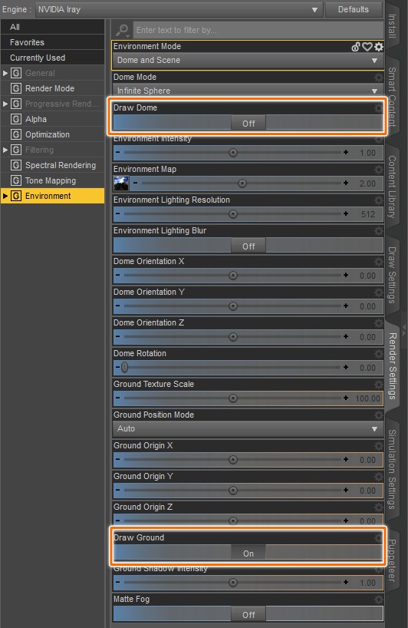Expand the Filtering category arrow

click(5, 150)
